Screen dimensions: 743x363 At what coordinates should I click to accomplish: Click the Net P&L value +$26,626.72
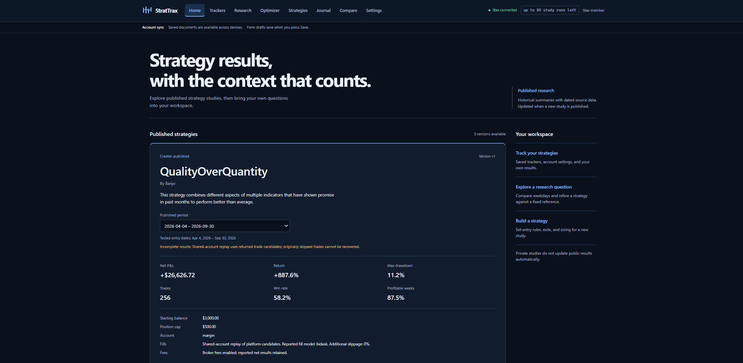[177, 275]
